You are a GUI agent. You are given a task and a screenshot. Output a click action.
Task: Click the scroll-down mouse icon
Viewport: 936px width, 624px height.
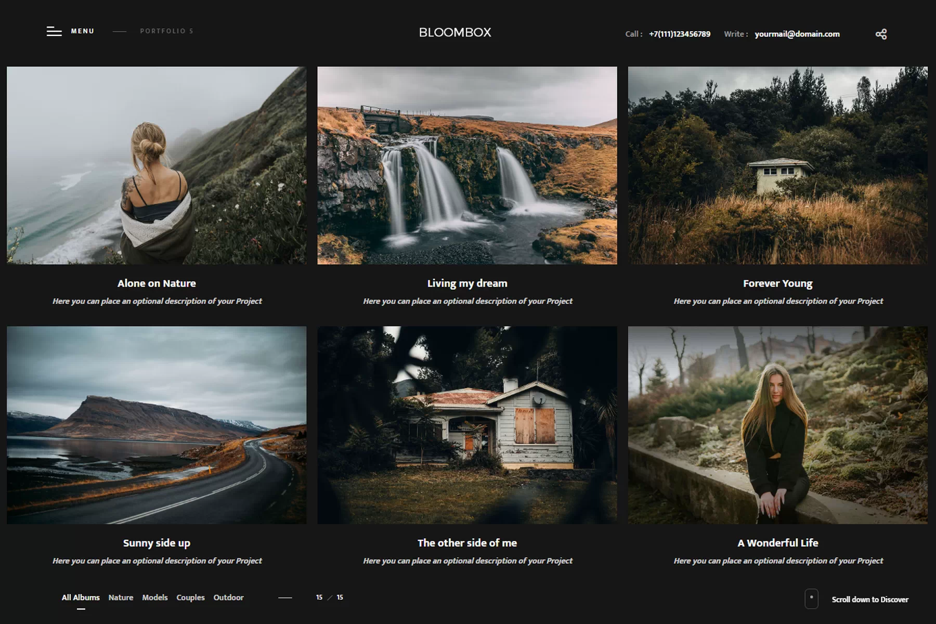(811, 599)
